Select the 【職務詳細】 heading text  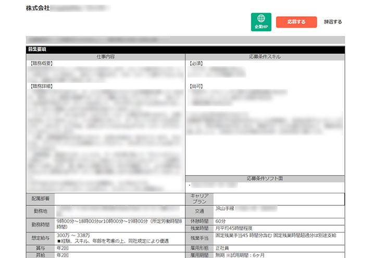click(x=42, y=86)
